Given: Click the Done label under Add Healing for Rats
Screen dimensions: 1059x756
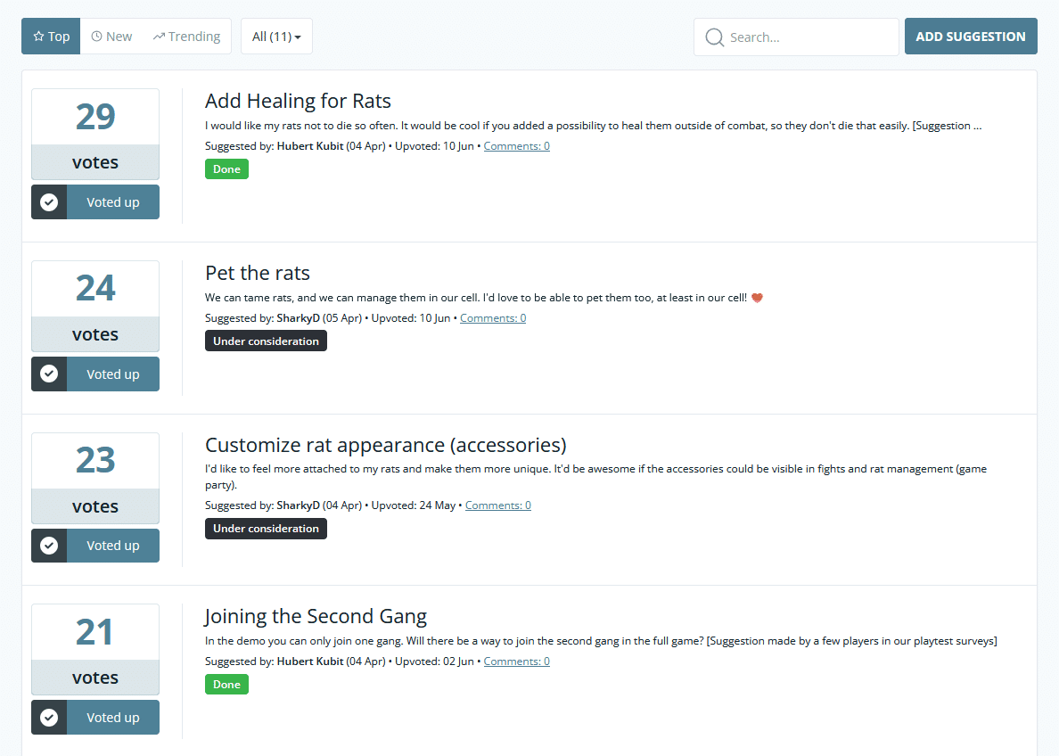Looking at the screenshot, I should (227, 168).
